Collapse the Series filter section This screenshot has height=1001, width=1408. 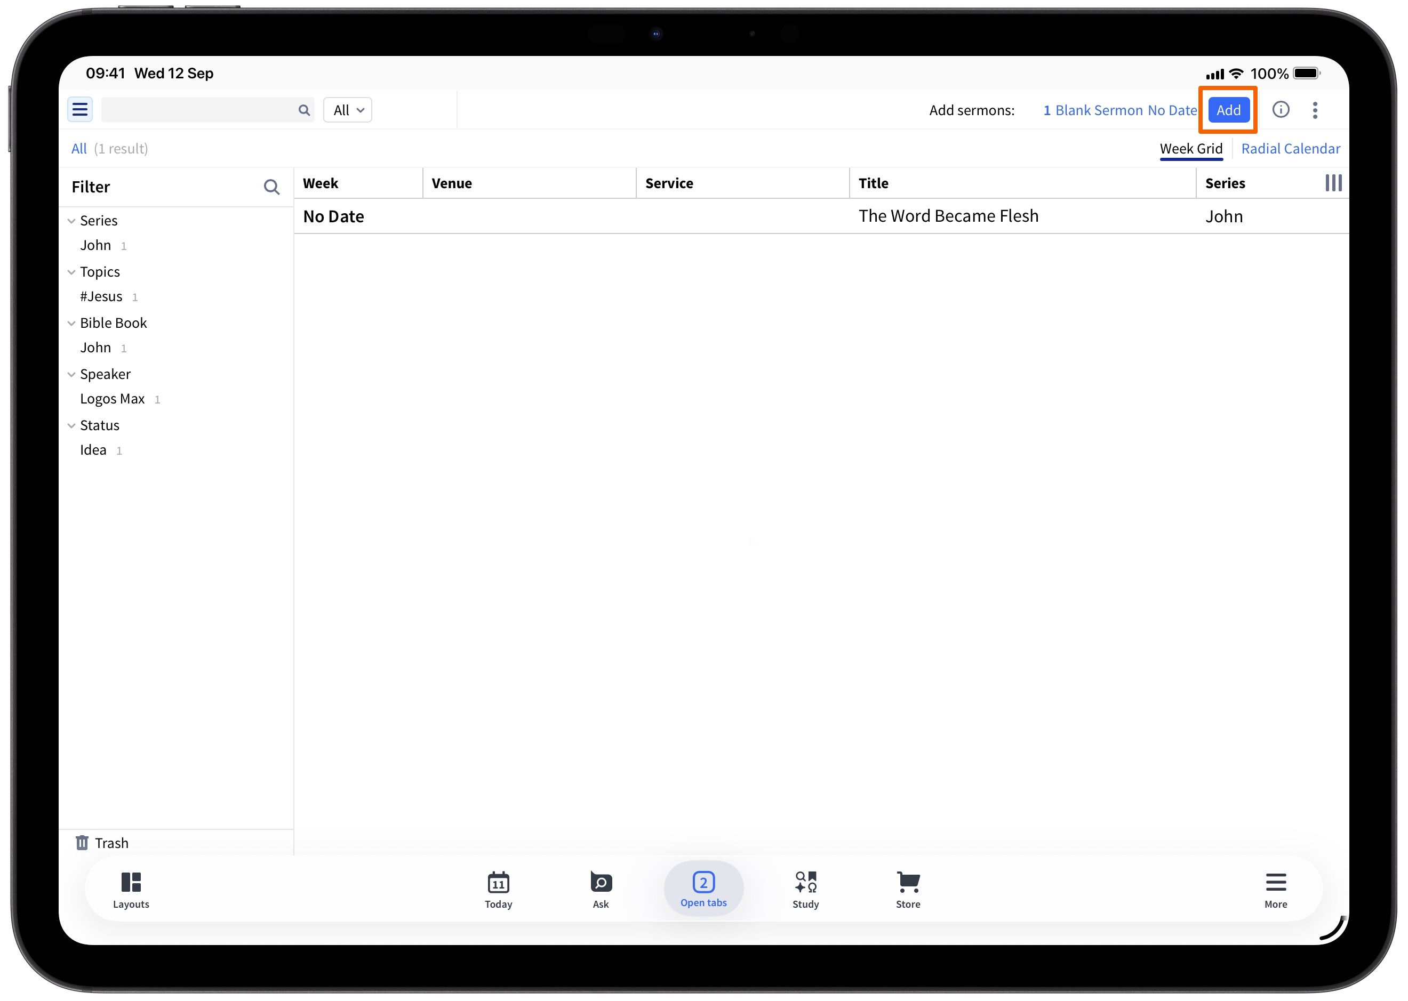[71, 221]
